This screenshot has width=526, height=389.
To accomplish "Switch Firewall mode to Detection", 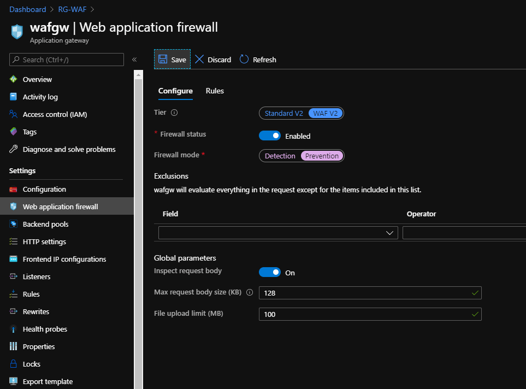I will 280,156.
